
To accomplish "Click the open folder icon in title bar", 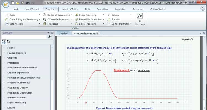I will click(18, 3).
